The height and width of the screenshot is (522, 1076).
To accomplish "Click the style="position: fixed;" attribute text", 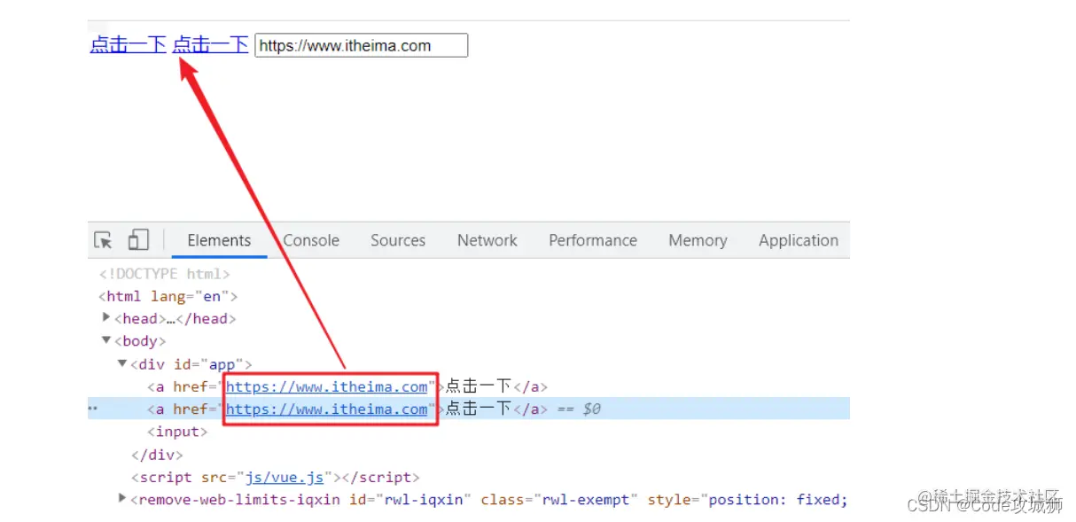I will 747,500.
